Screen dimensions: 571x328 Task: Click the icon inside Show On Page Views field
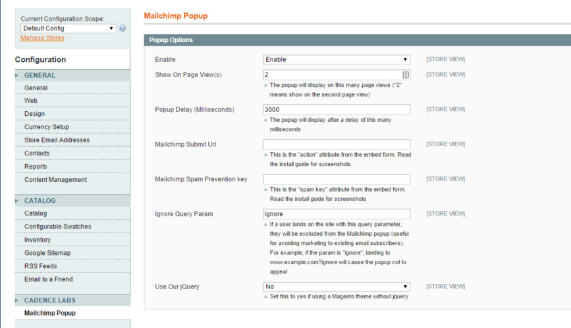405,74
